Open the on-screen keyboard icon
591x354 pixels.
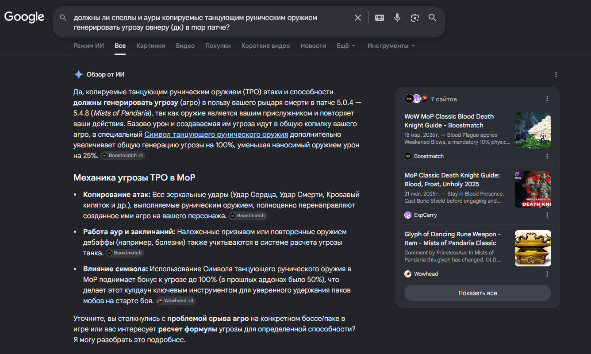coord(380,18)
